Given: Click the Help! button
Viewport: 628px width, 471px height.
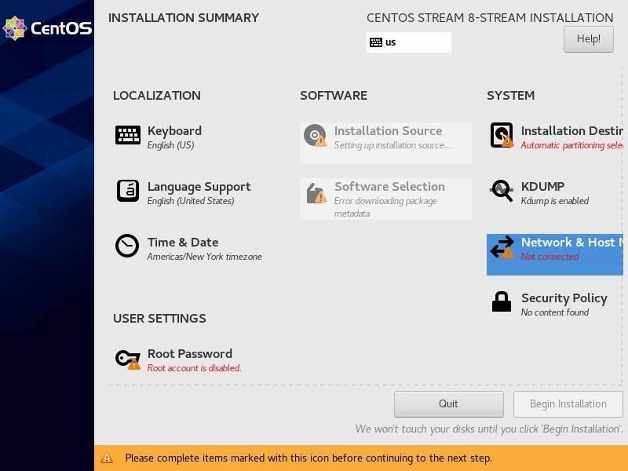Looking at the screenshot, I should coord(588,38).
